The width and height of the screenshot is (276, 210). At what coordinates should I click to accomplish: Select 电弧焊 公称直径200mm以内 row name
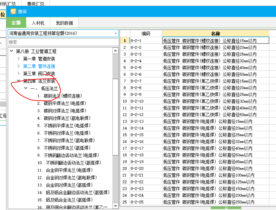[x=216, y=195]
